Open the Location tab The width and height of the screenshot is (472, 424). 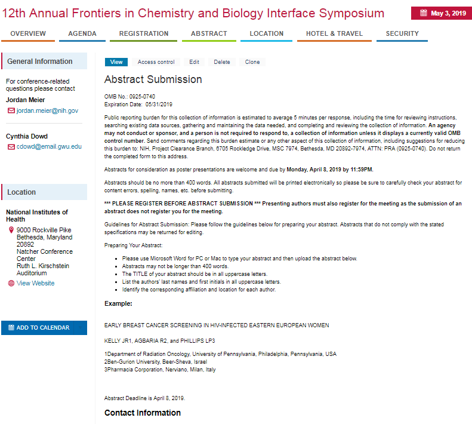pos(267,33)
